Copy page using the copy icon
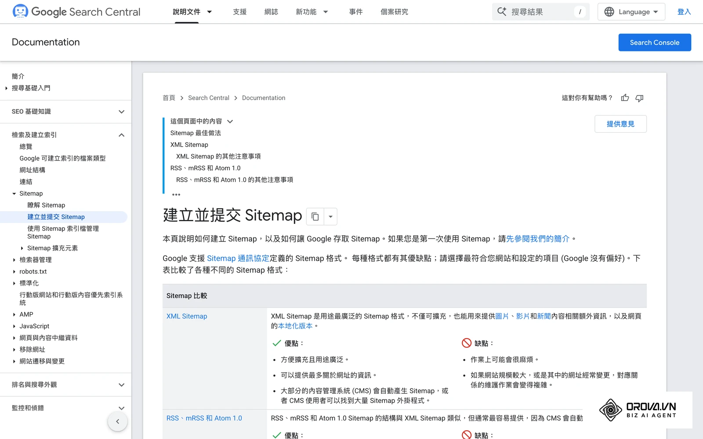Viewport: 703px width, 439px height. 315,216
